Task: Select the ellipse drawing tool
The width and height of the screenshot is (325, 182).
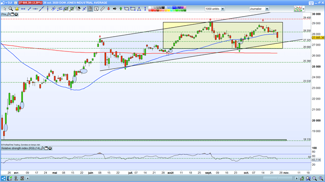Action: [x=127, y=9]
